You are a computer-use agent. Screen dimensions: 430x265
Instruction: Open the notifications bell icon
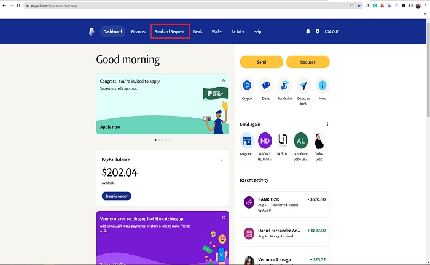(x=308, y=31)
